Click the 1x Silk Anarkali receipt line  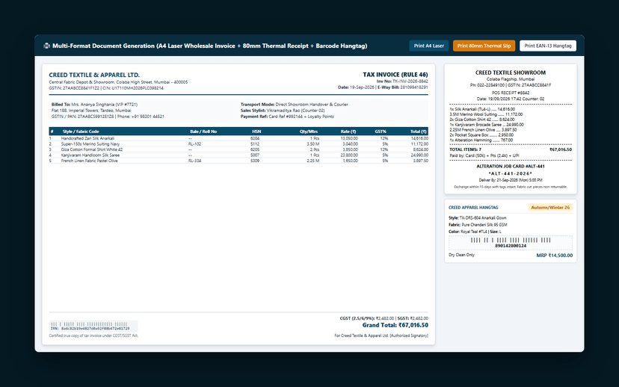tap(482, 109)
